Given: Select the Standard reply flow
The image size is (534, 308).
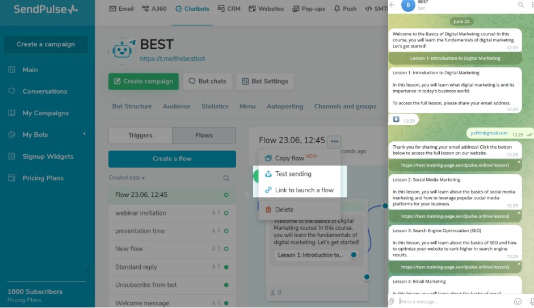Looking at the screenshot, I should 172,267.
